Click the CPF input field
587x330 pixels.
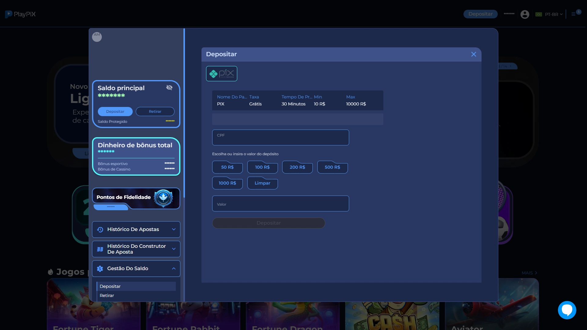(x=280, y=137)
